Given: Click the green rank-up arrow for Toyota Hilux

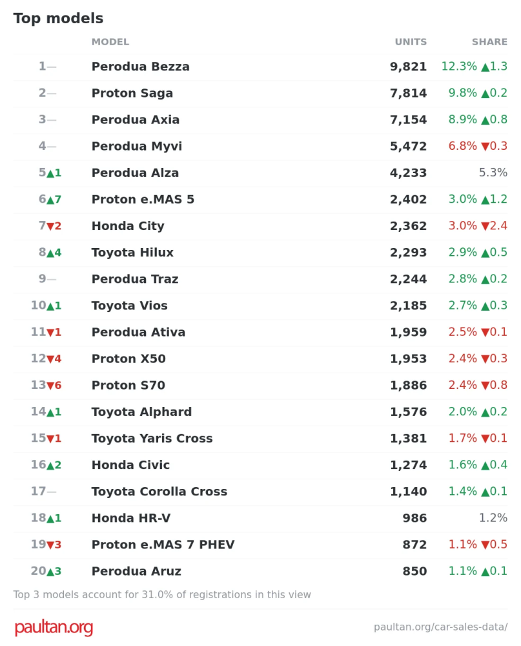Looking at the screenshot, I should pyautogui.click(x=50, y=253).
